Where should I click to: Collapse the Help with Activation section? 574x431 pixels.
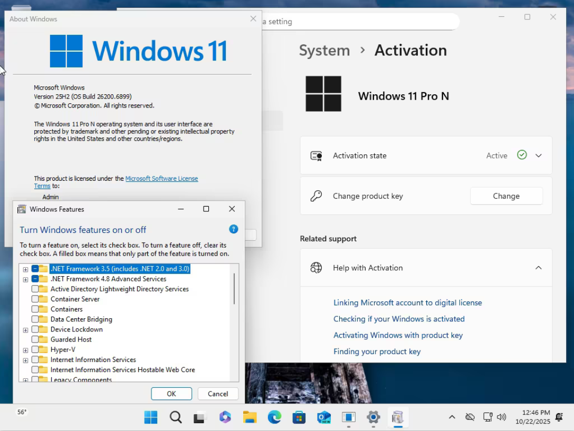click(x=538, y=268)
